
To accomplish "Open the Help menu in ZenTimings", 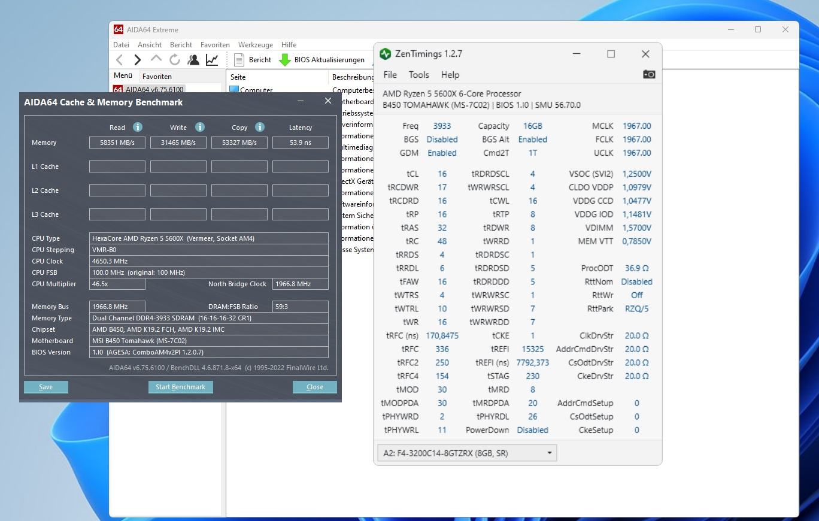I will 450,75.
